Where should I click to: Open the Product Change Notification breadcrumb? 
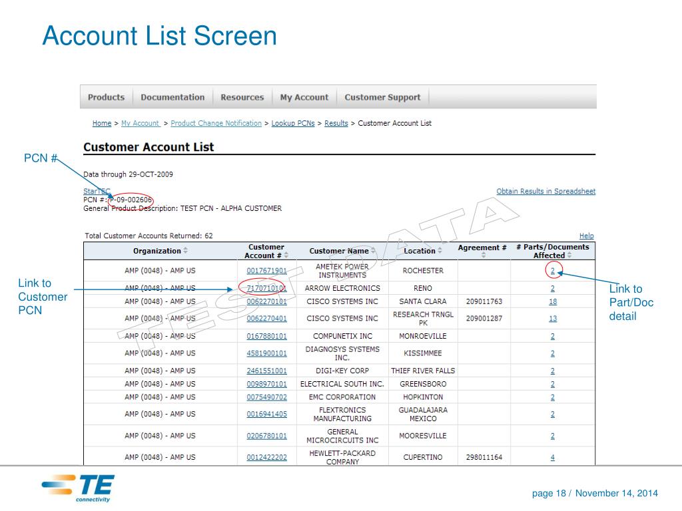tap(216, 123)
